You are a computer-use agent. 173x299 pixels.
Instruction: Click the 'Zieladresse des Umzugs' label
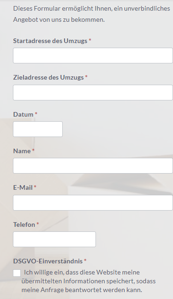(x=48, y=77)
